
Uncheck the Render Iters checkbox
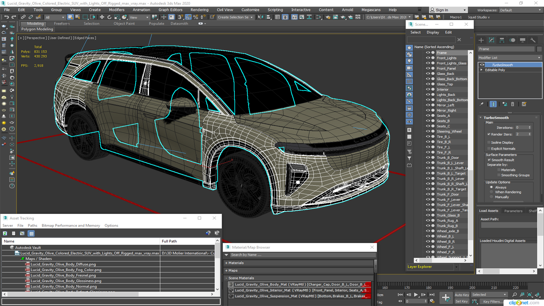[489, 134]
